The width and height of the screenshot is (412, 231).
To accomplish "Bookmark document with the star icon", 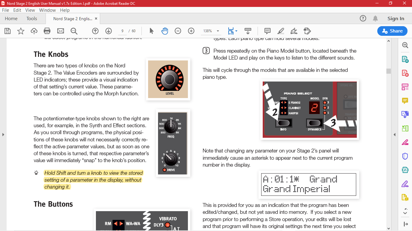I will (x=21, y=31).
